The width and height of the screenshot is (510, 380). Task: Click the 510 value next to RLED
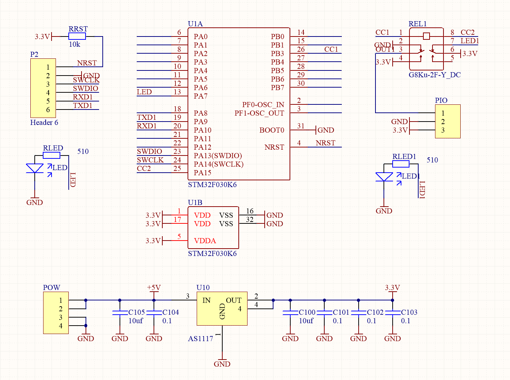(x=83, y=151)
